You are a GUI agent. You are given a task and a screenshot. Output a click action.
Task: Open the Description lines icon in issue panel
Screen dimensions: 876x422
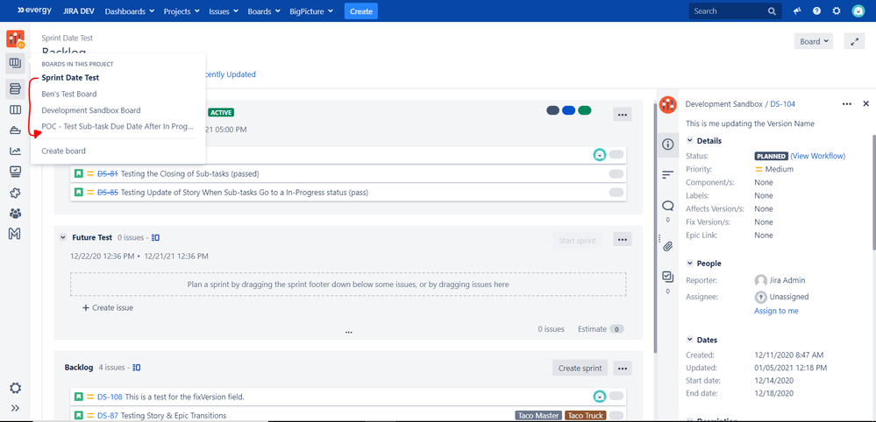(667, 175)
